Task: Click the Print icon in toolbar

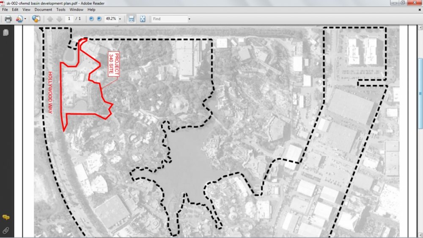Action: 8,19
